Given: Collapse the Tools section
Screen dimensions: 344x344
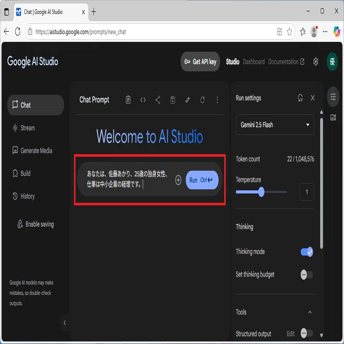Looking at the screenshot, I should click(310, 312).
